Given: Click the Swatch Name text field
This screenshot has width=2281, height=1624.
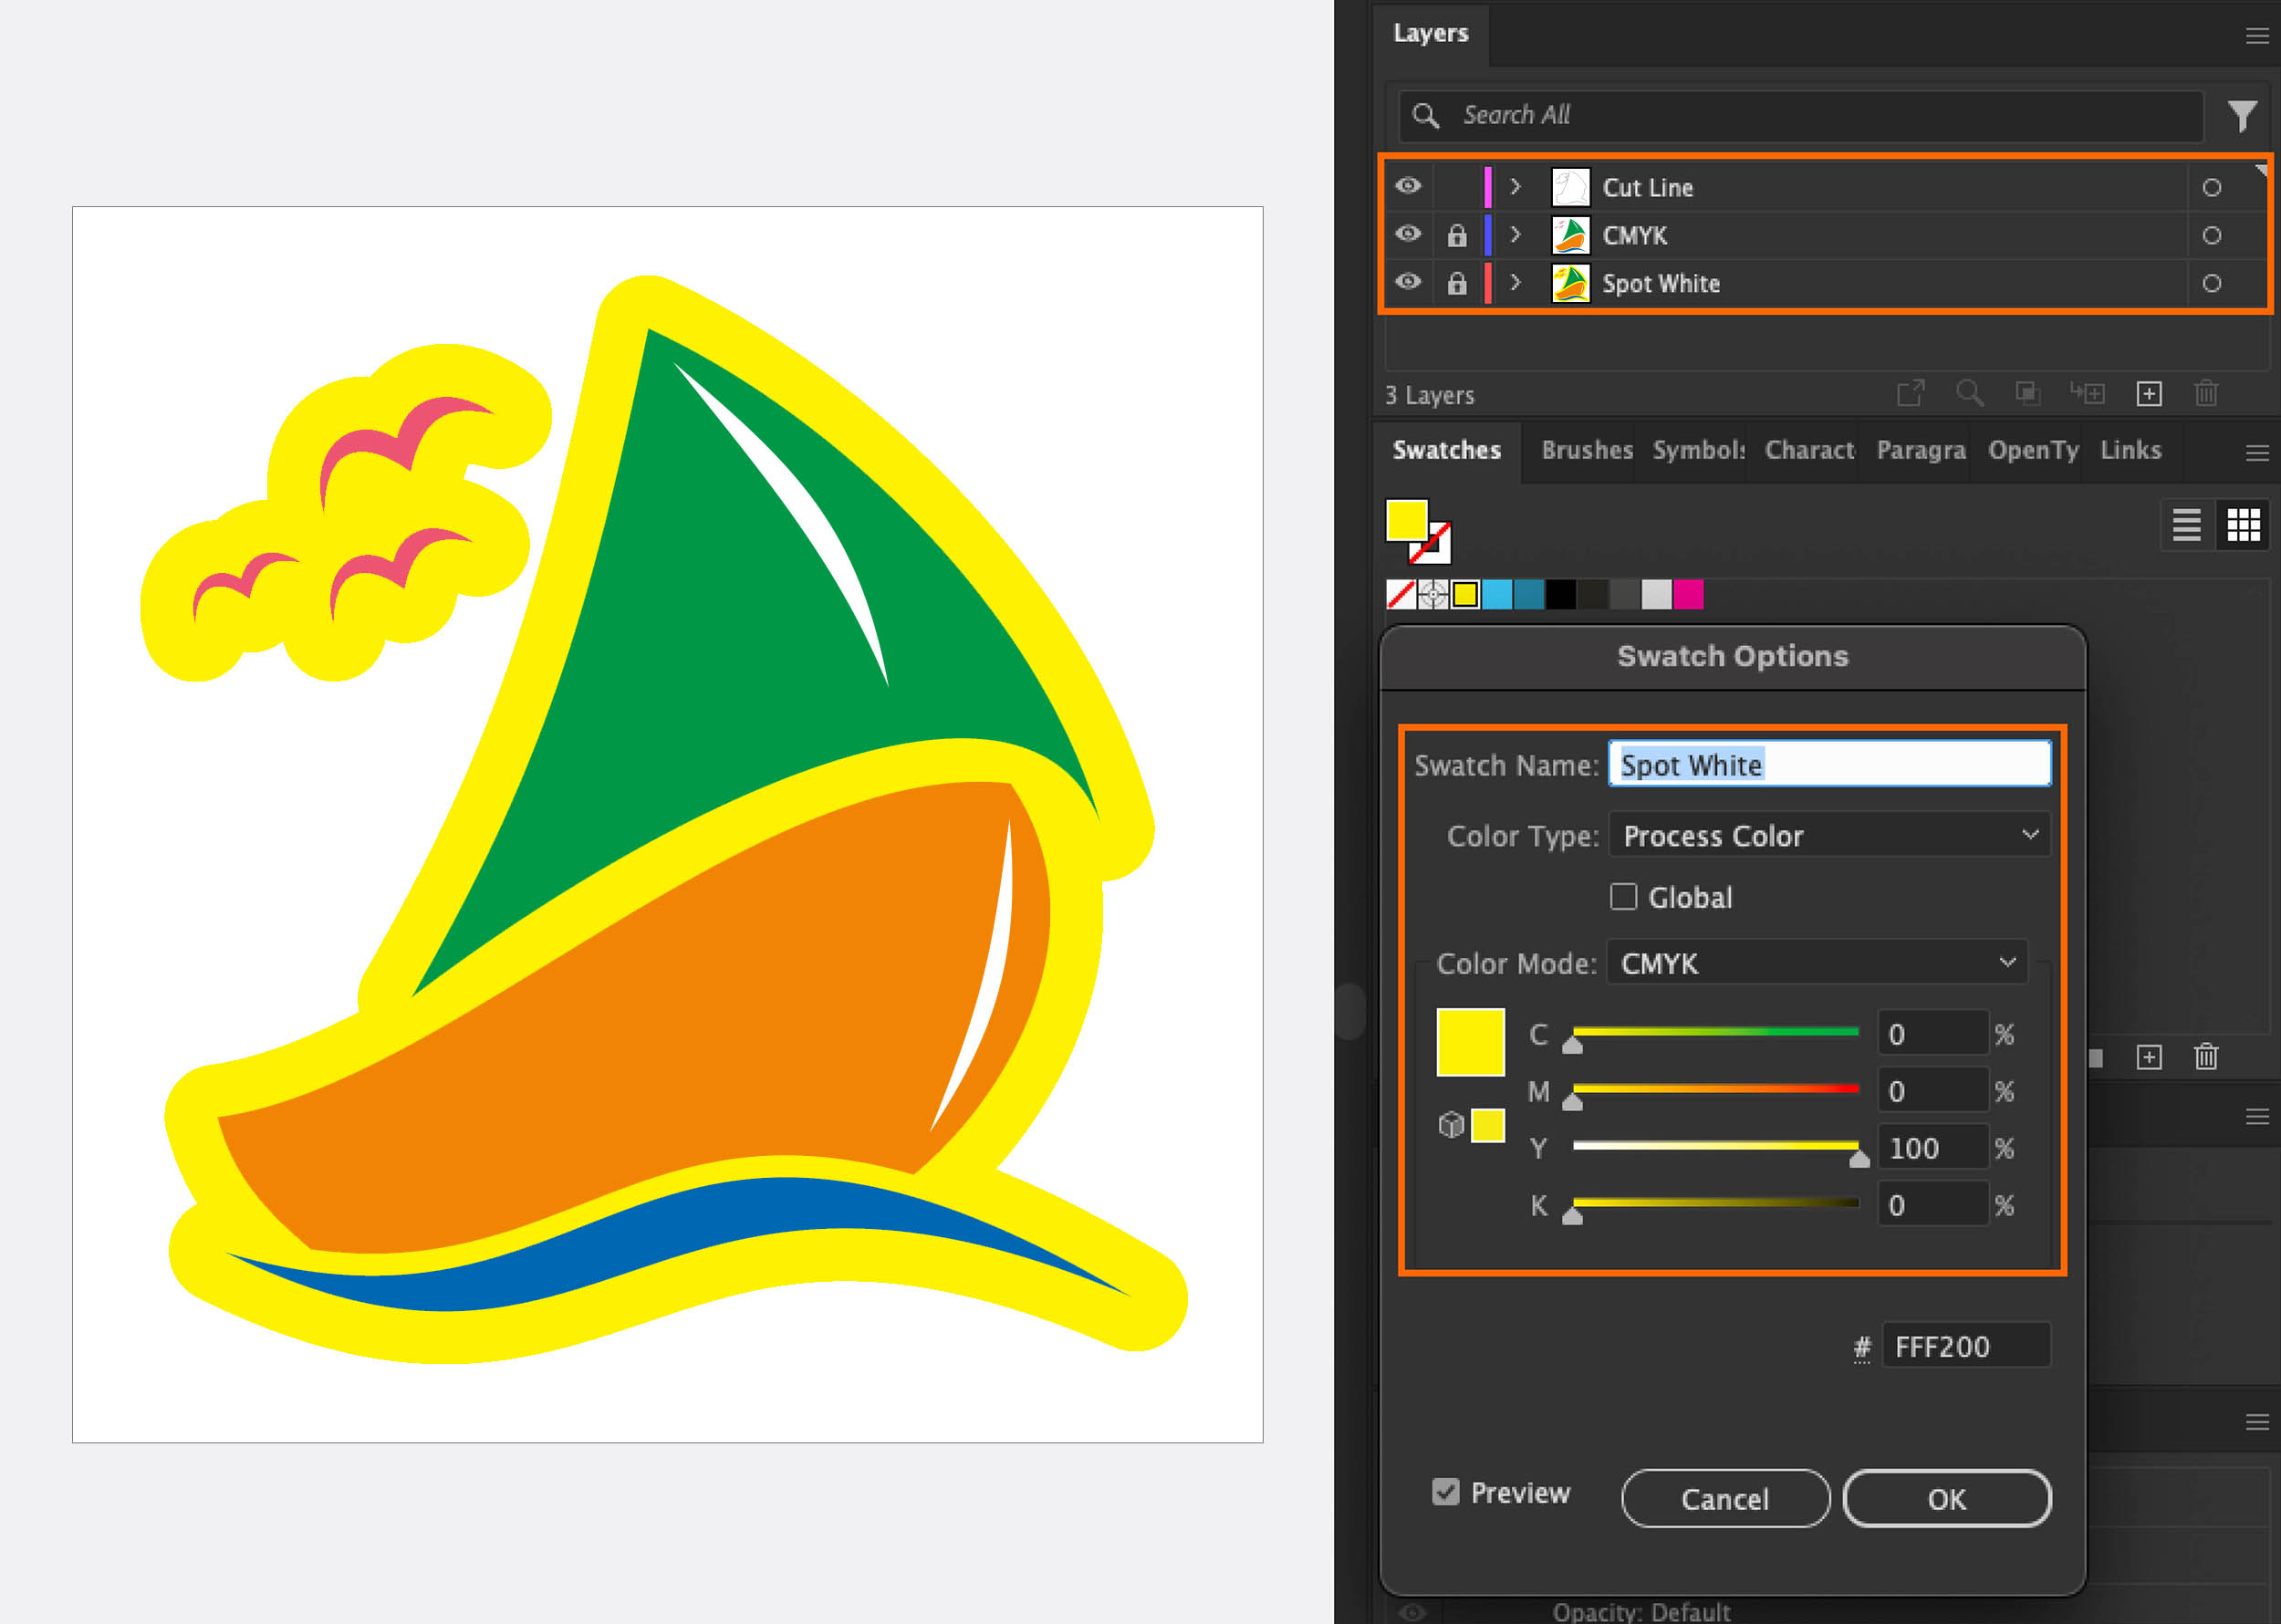Looking at the screenshot, I should coord(1828,765).
